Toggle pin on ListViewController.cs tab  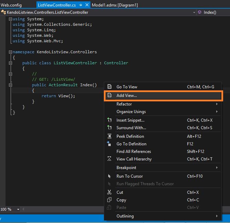(80, 5)
